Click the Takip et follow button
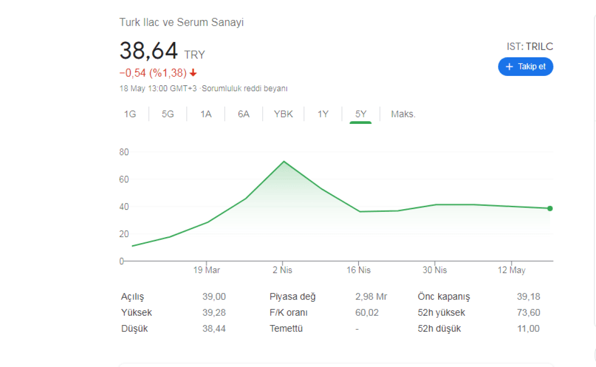Viewport: 596px width, 367px height. click(x=526, y=67)
